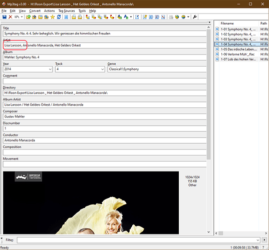This screenshot has height=250, width=269.
Task: Open the View menu
Action: click(22, 11)
